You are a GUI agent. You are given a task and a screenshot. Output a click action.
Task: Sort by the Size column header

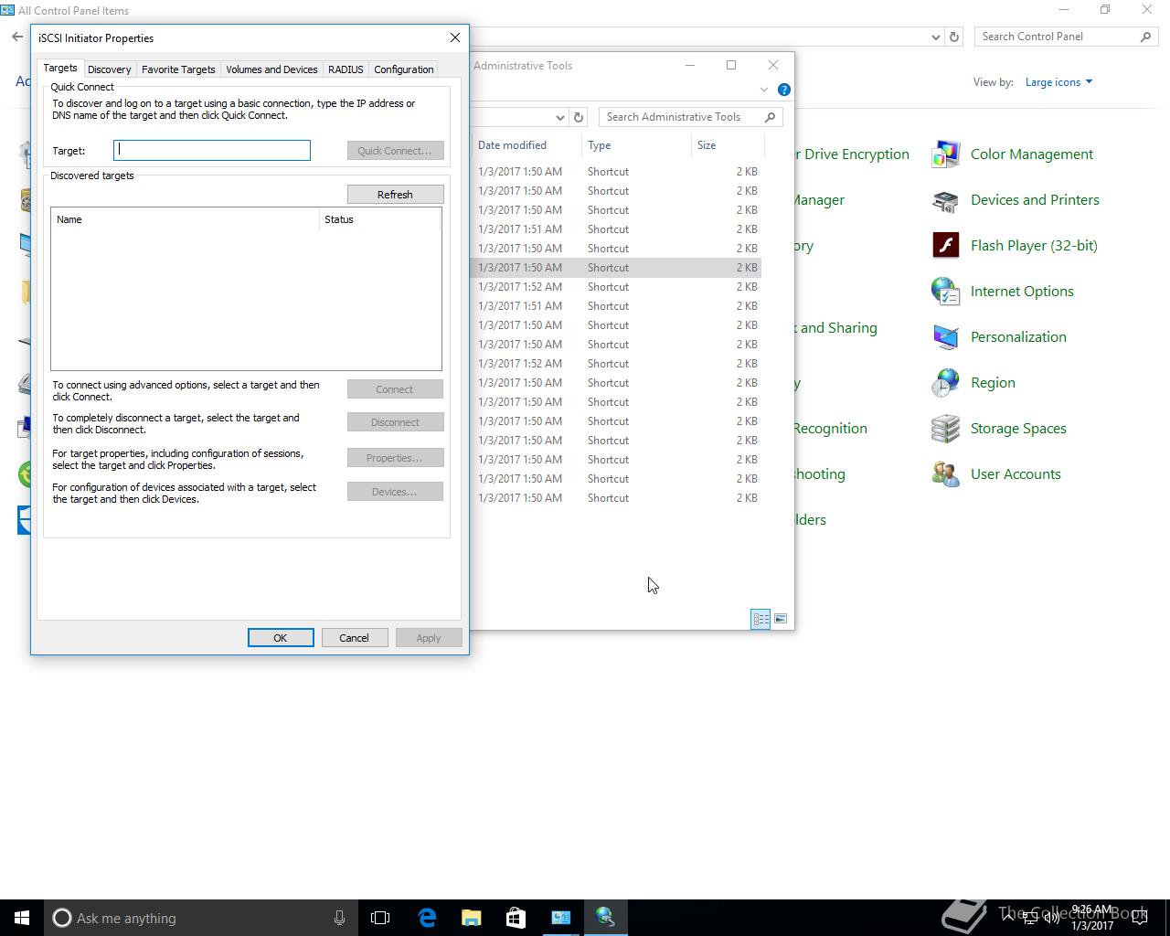[x=727, y=145]
